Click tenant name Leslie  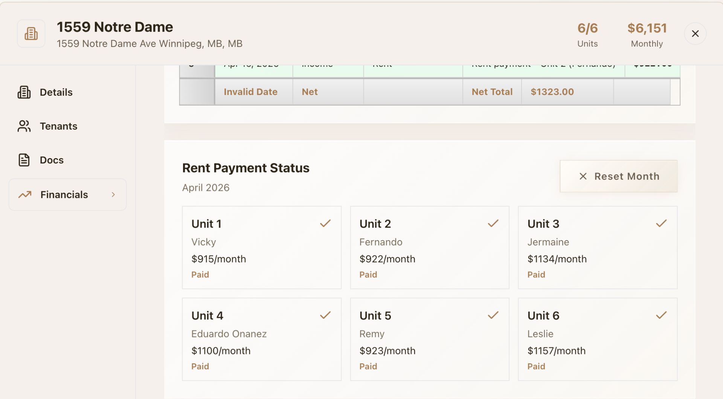click(540, 334)
